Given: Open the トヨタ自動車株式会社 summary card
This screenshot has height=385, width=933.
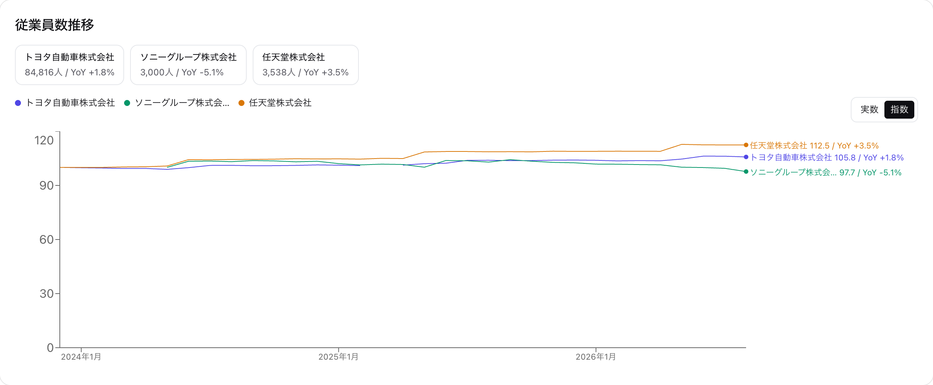Looking at the screenshot, I should pyautogui.click(x=70, y=65).
